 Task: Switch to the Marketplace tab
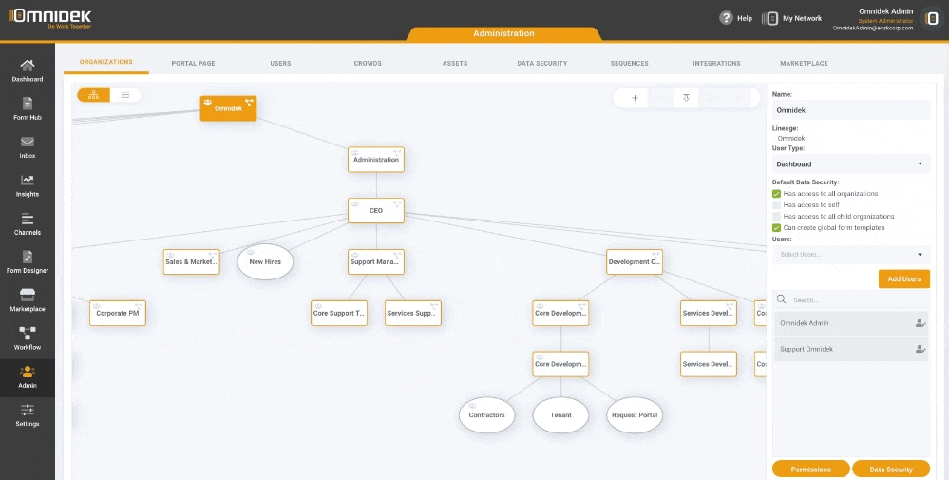tap(804, 63)
